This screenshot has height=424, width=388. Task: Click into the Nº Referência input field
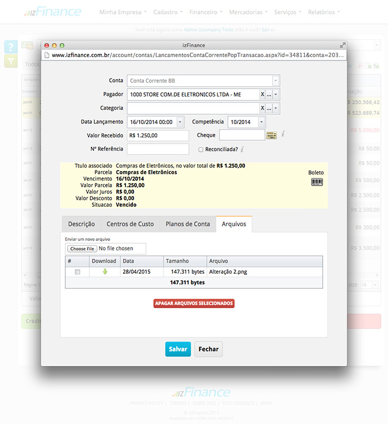click(x=158, y=149)
